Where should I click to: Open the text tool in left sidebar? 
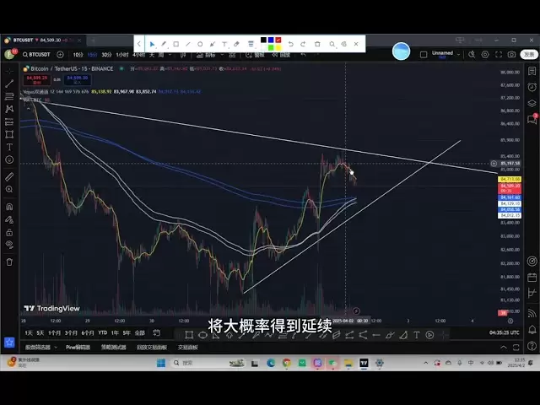(x=9, y=147)
